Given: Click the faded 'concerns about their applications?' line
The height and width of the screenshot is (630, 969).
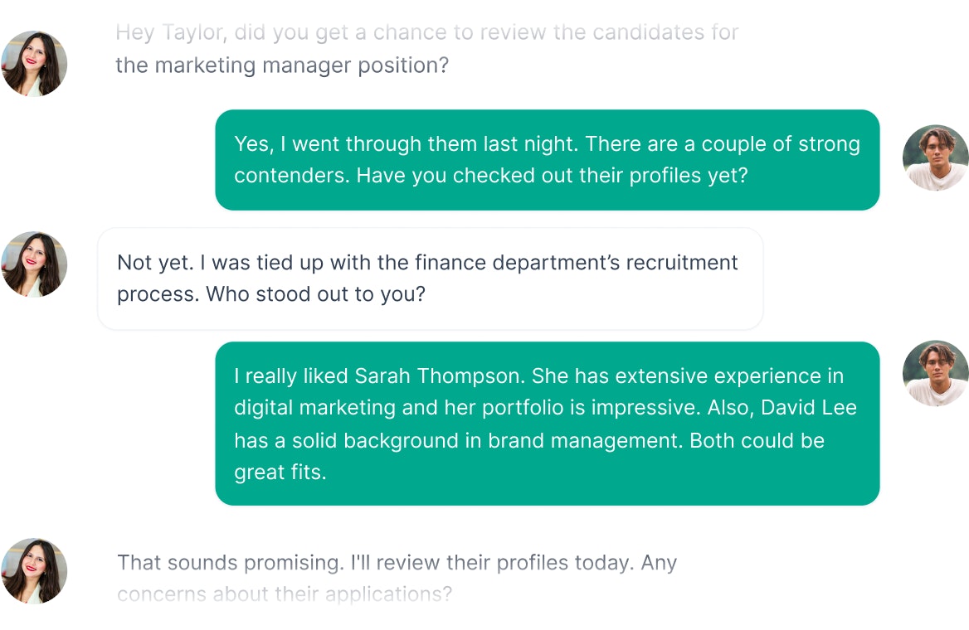Looking at the screenshot, I should tap(285, 594).
